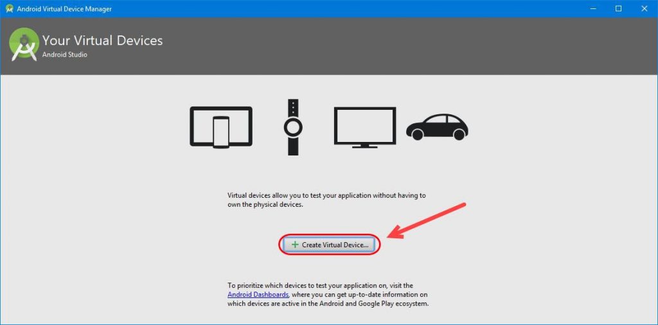Maximize the Virtual Device Manager window
Image resolution: width=658 pixels, height=325 pixels.
(x=618, y=8)
